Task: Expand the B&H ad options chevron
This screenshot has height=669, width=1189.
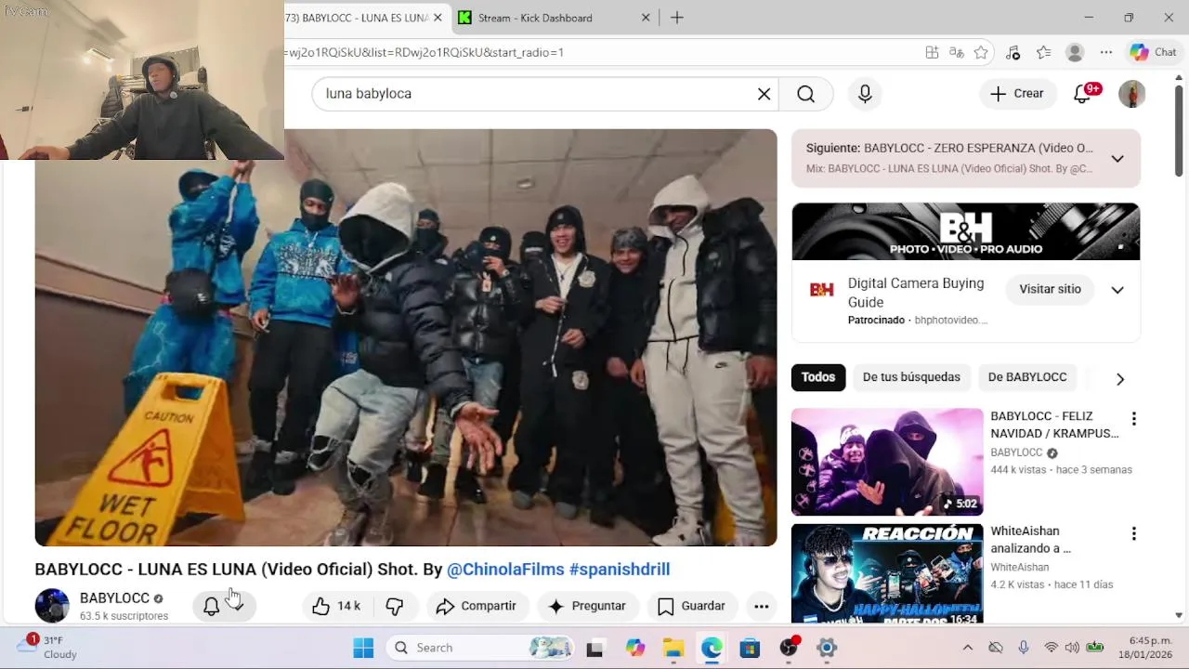Action: pyautogui.click(x=1117, y=289)
